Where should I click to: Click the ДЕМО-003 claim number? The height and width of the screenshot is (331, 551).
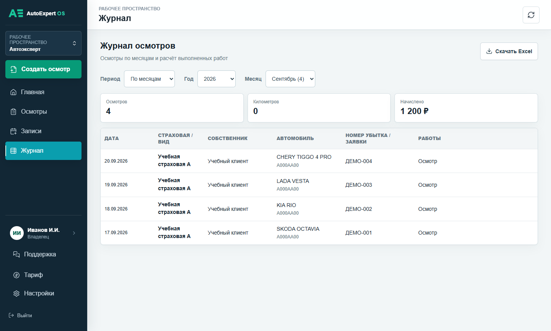pyautogui.click(x=359, y=185)
